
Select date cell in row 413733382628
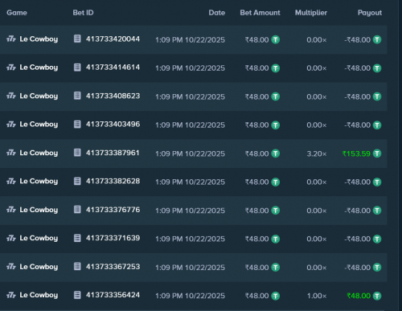click(x=190, y=182)
